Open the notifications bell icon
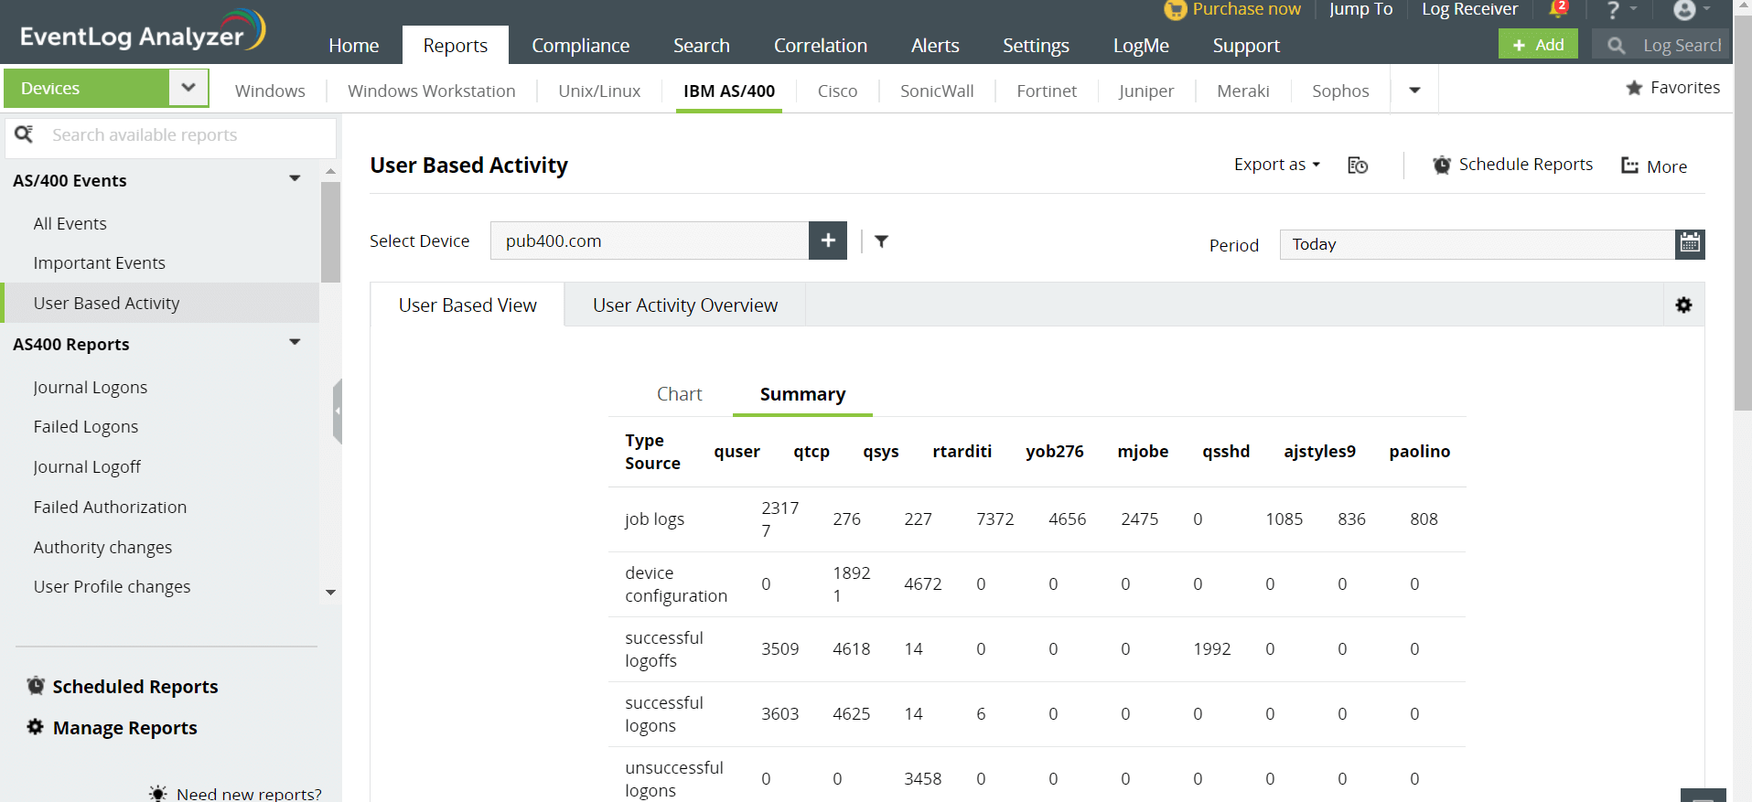The height and width of the screenshot is (802, 1752). [1557, 9]
